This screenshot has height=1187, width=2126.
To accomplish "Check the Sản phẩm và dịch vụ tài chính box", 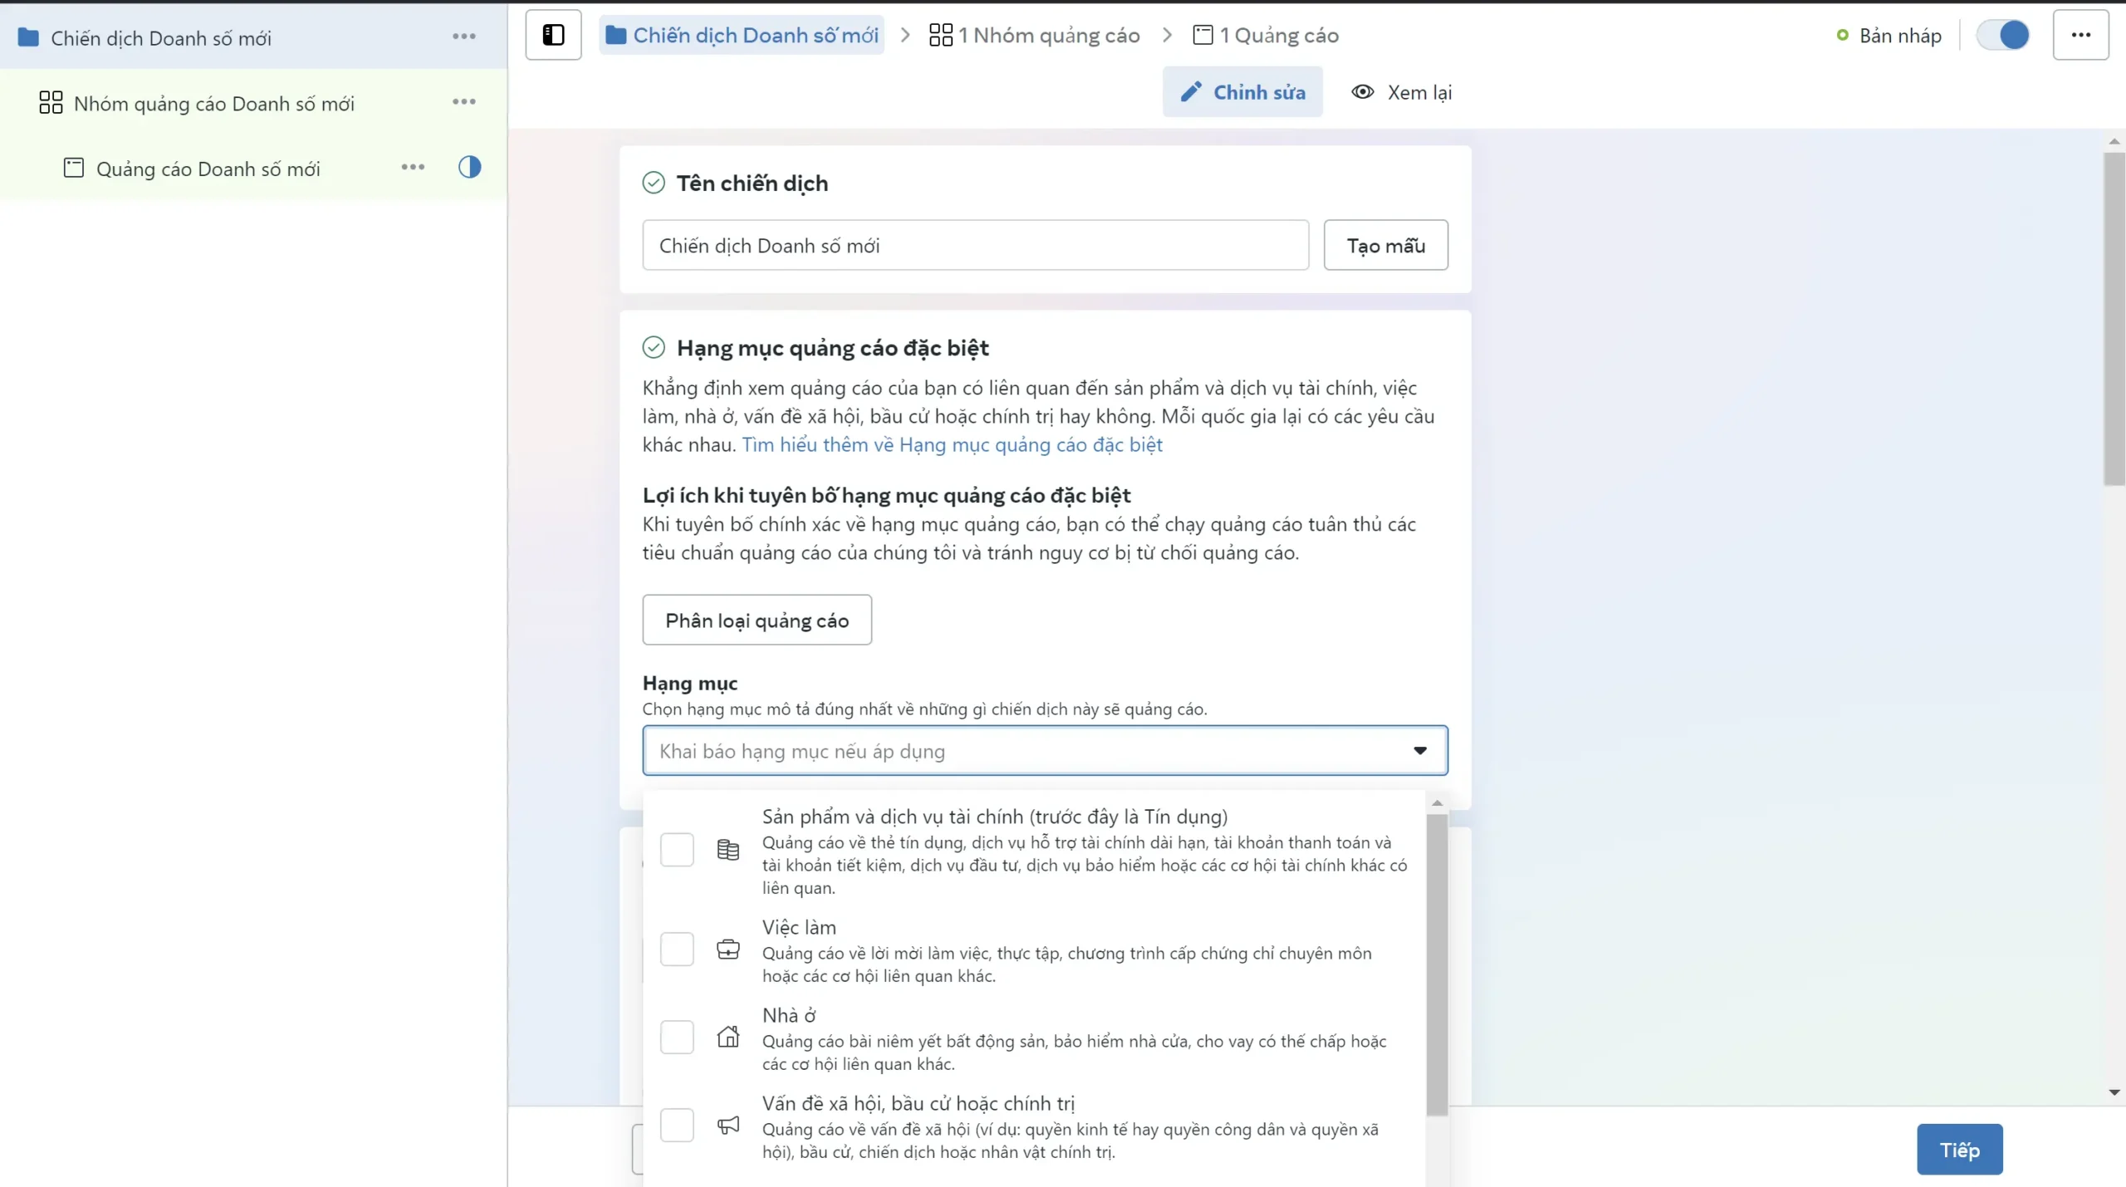I will 677,850.
